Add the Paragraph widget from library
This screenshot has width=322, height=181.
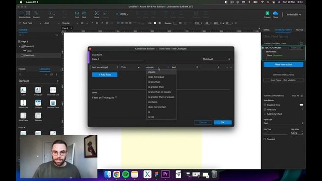click(x=38, y=92)
